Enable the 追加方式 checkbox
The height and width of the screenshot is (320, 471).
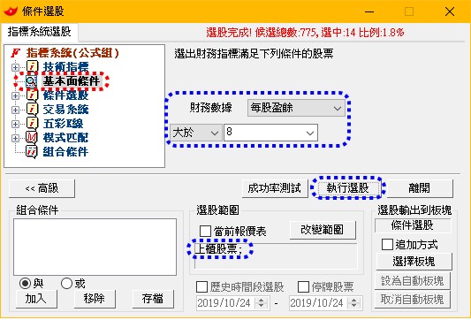point(387,245)
